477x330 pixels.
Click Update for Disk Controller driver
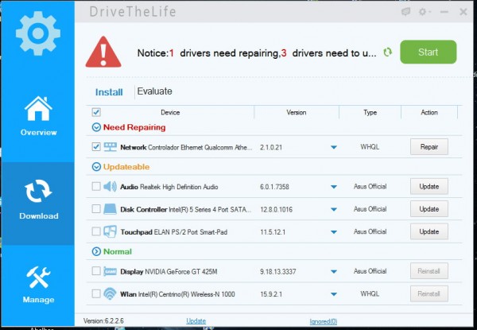click(429, 209)
